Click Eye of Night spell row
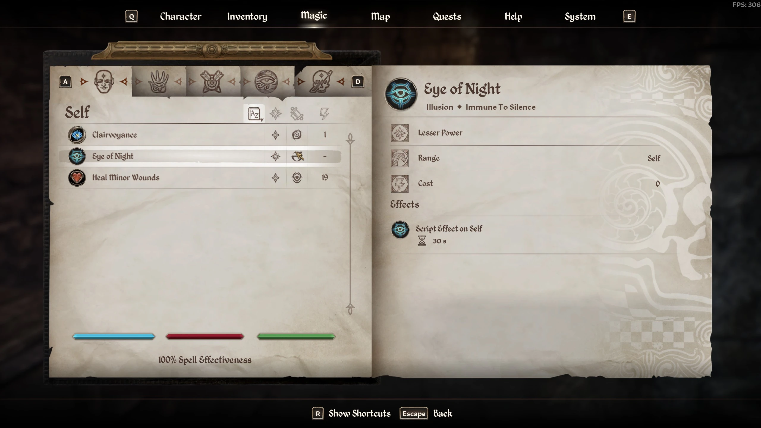Viewport: 761px width, 428px height. click(200, 156)
